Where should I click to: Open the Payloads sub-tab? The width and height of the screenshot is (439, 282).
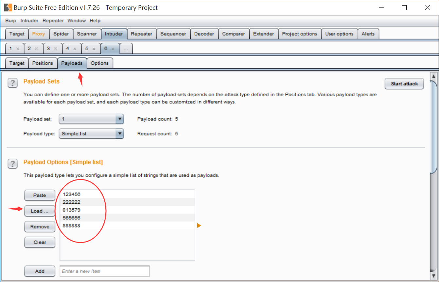pos(72,63)
